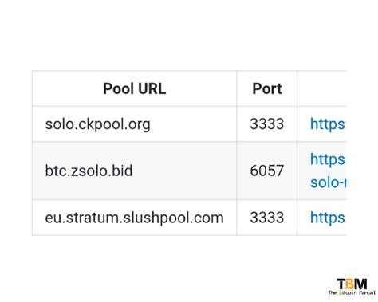Image resolution: width=378 pixels, height=302 pixels.
Task: Click port 3333 in slushpool row
Action: pyautogui.click(x=267, y=218)
